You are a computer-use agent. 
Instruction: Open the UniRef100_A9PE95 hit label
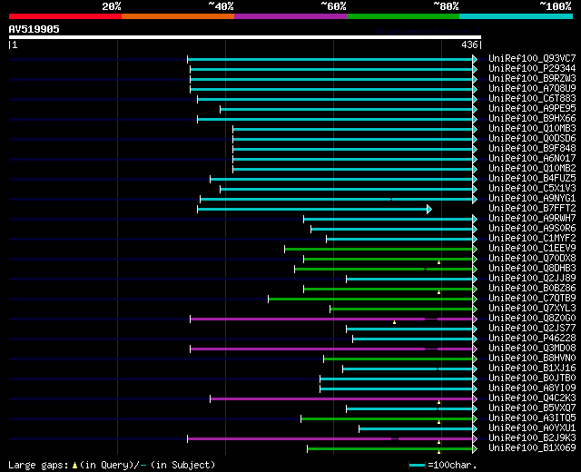pos(532,109)
